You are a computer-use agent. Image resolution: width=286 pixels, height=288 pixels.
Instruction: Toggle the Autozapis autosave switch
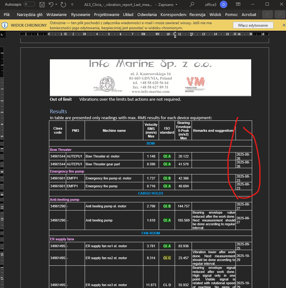[x=29, y=4]
